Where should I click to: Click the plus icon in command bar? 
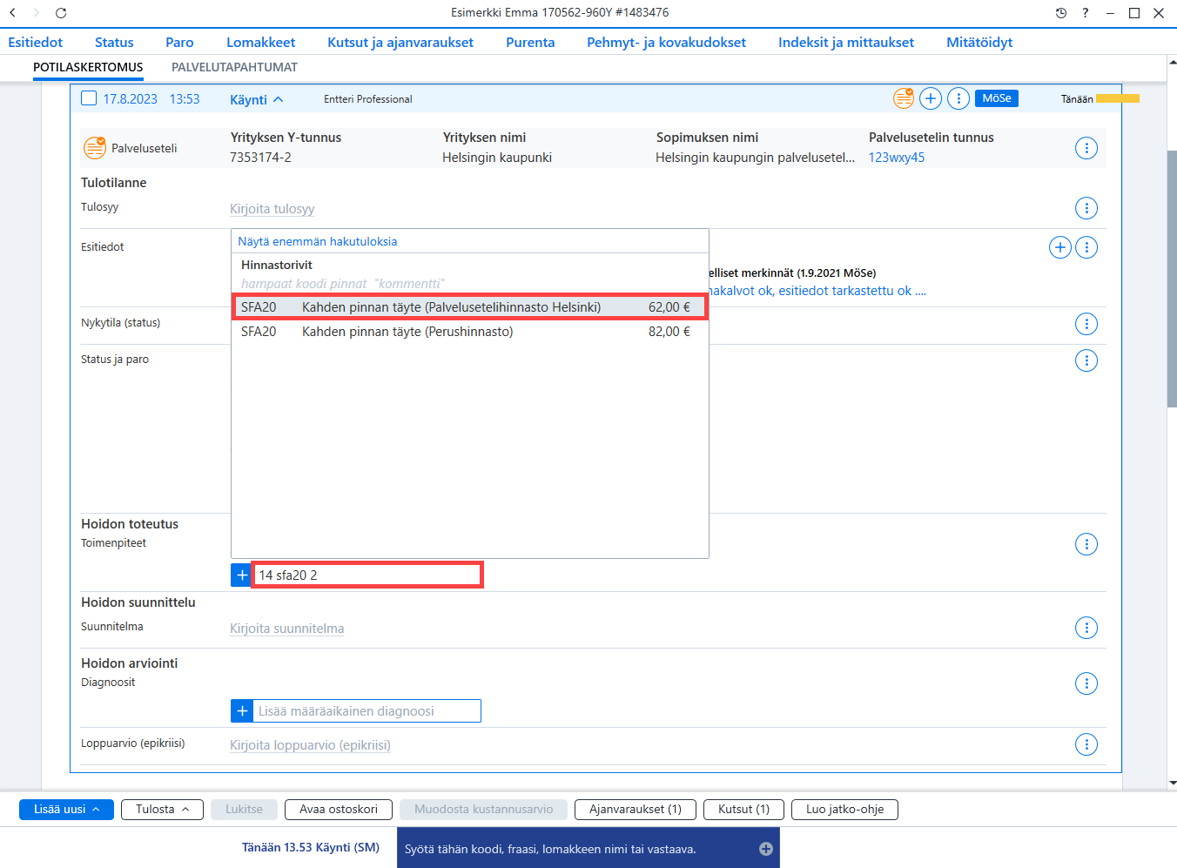pos(766,849)
